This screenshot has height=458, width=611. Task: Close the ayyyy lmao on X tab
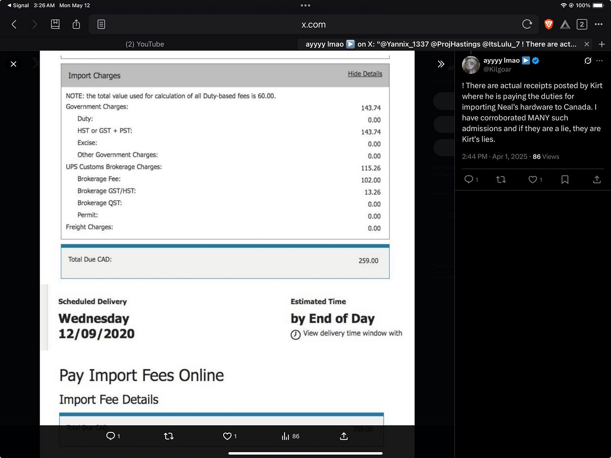587,44
